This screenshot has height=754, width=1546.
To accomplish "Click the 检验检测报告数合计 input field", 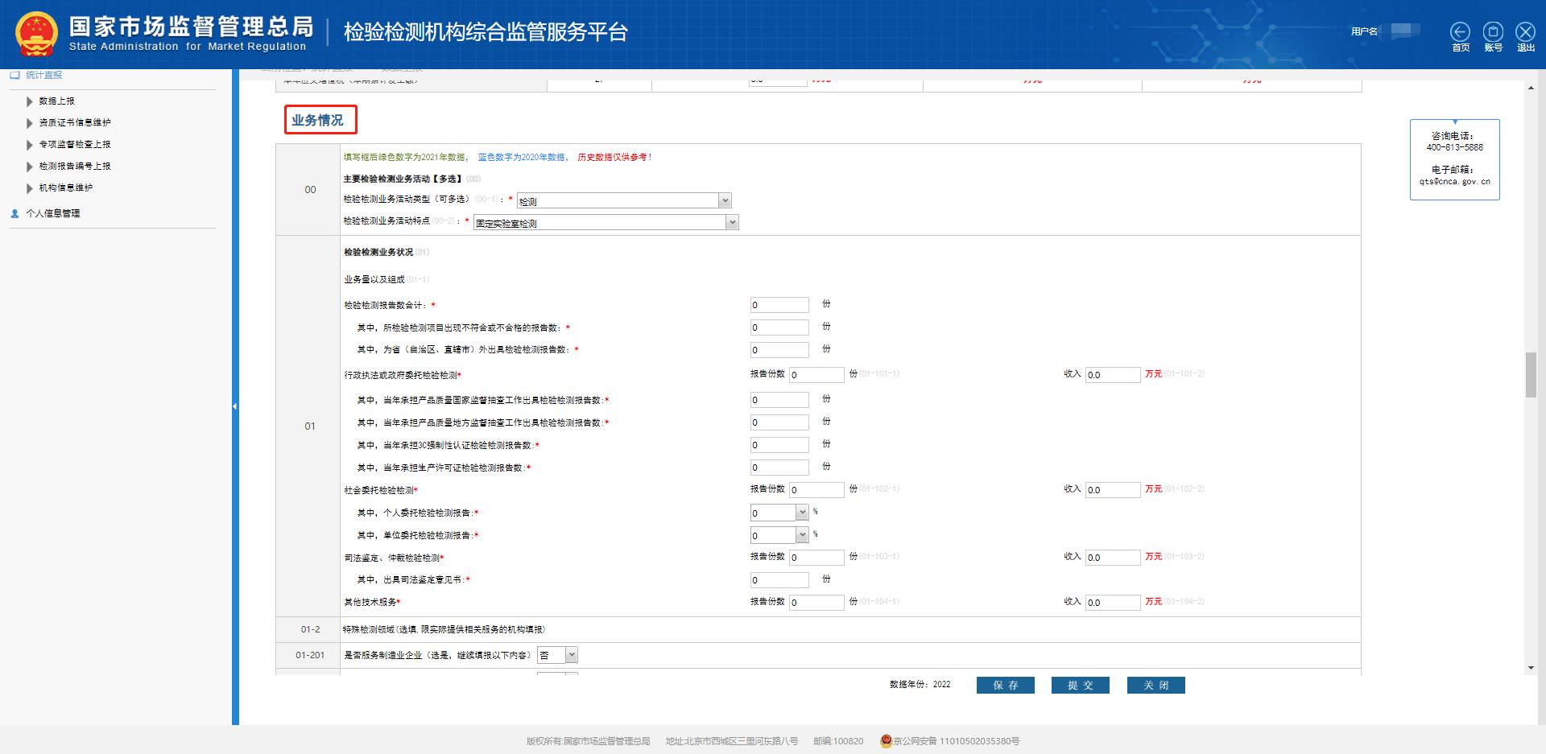I will (x=779, y=305).
